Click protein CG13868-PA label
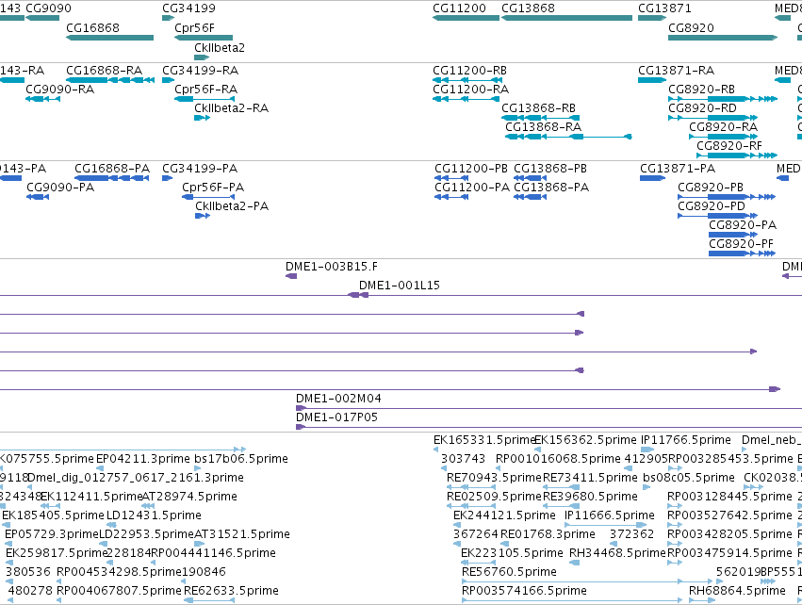 (x=551, y=188)
